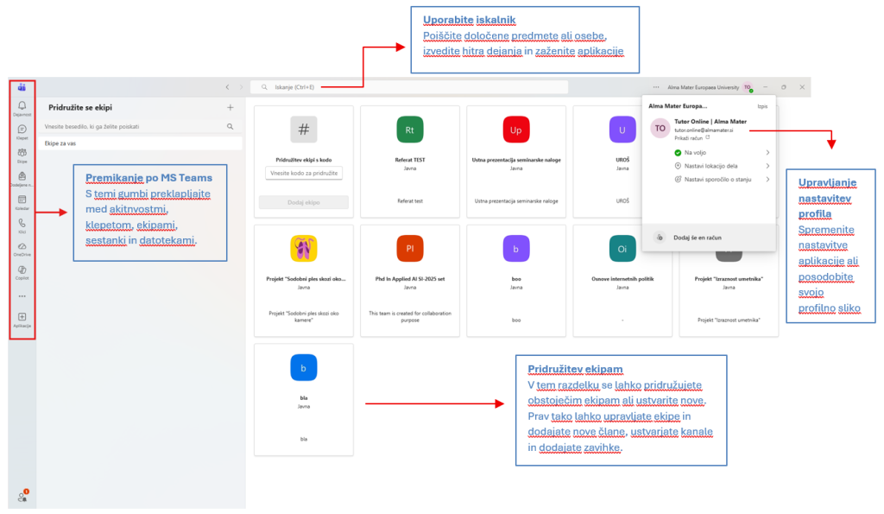Viewport: 884px width, 514px height.
Task: Click the purple b boo team icon
Action: click(x=516, y=248)
